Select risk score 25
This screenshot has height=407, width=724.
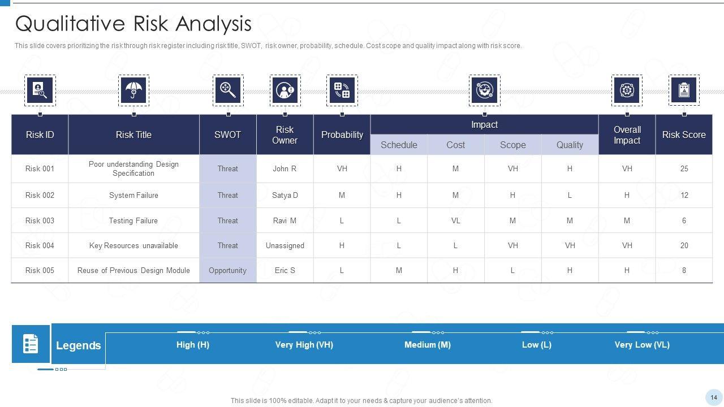coord(684,168)
